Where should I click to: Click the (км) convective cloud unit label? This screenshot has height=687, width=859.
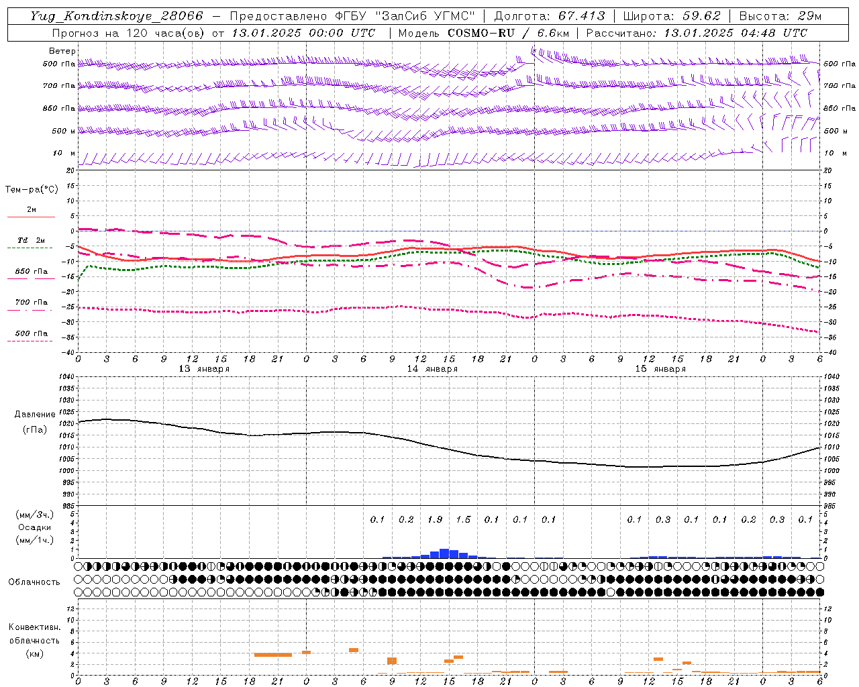coord(34,653)
